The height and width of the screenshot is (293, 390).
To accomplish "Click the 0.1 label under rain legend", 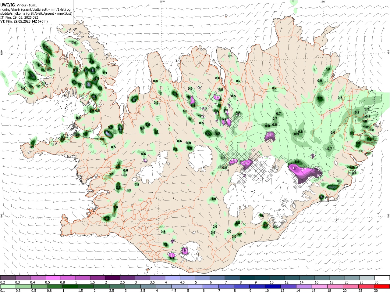I will coord(2,291).
